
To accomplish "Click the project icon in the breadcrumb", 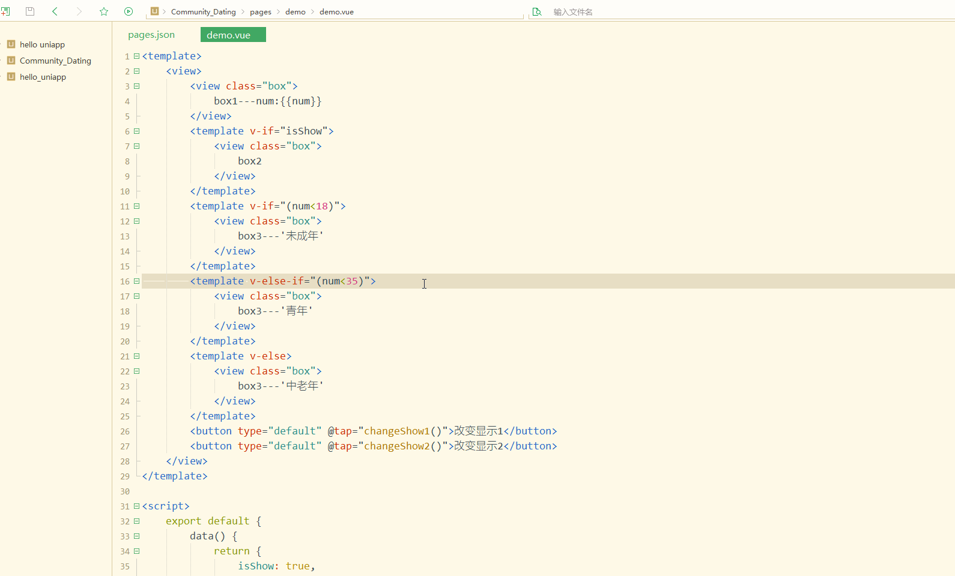I will 154,11.
